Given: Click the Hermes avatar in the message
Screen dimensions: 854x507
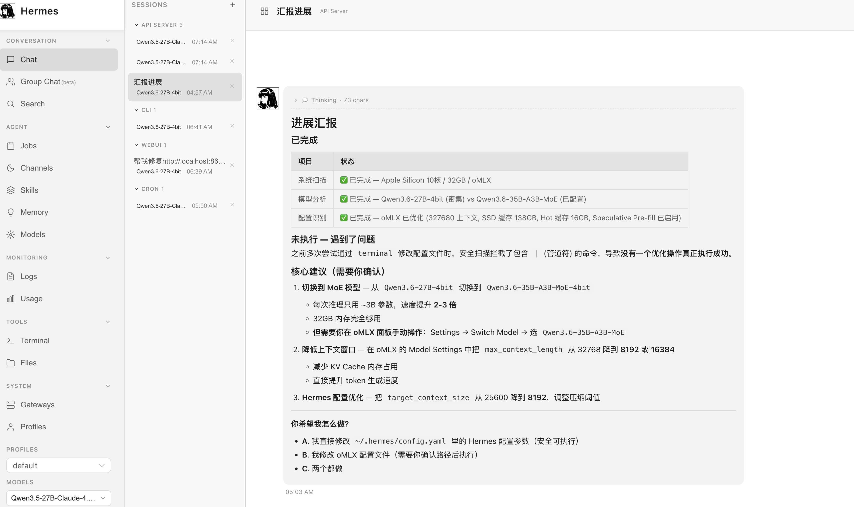Looking at the screenshot, I should point(268,98).
